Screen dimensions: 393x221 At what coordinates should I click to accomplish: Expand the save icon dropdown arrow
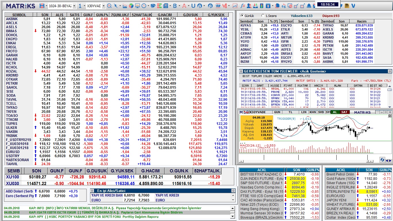tap(46, 6)
